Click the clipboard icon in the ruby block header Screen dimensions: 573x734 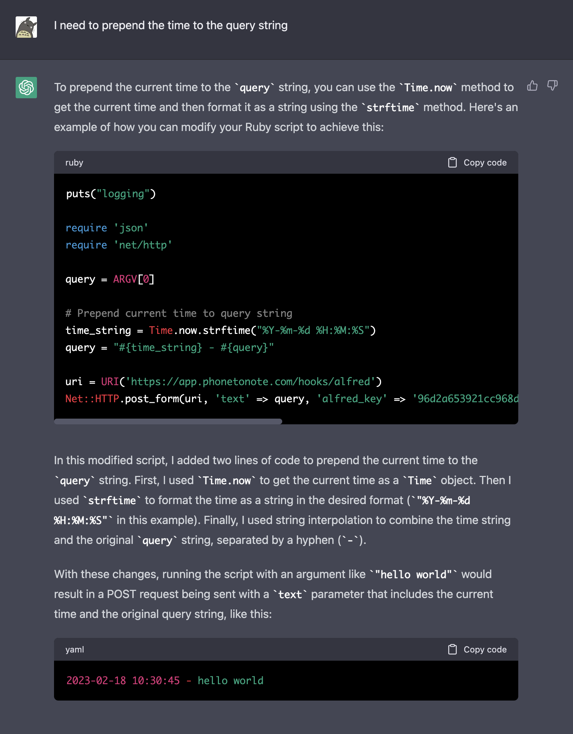coord(452,163)
